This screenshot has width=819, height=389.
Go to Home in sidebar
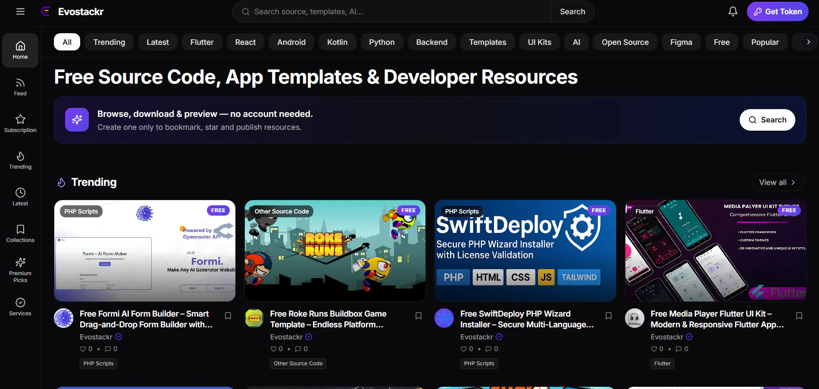coord(20,50)
